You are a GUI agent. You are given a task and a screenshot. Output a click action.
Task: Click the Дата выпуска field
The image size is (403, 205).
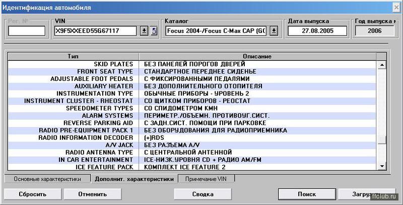click(317, 31)
